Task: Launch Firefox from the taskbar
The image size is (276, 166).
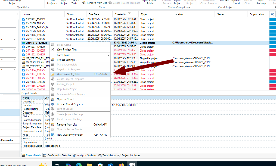Action: (121, 165)
